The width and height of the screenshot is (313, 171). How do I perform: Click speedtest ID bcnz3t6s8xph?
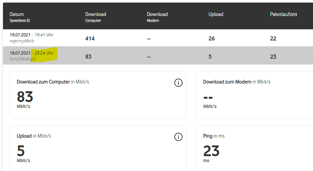pos(23,59)
